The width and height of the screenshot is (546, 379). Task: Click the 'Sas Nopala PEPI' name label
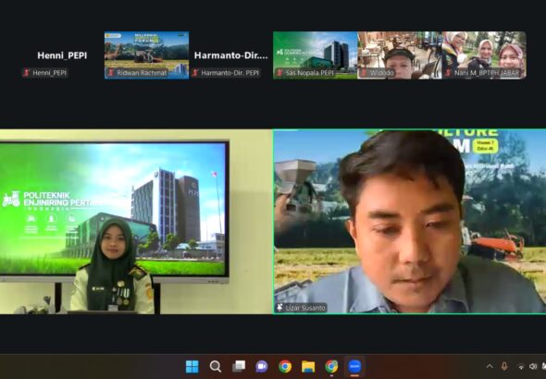point(310,73)
